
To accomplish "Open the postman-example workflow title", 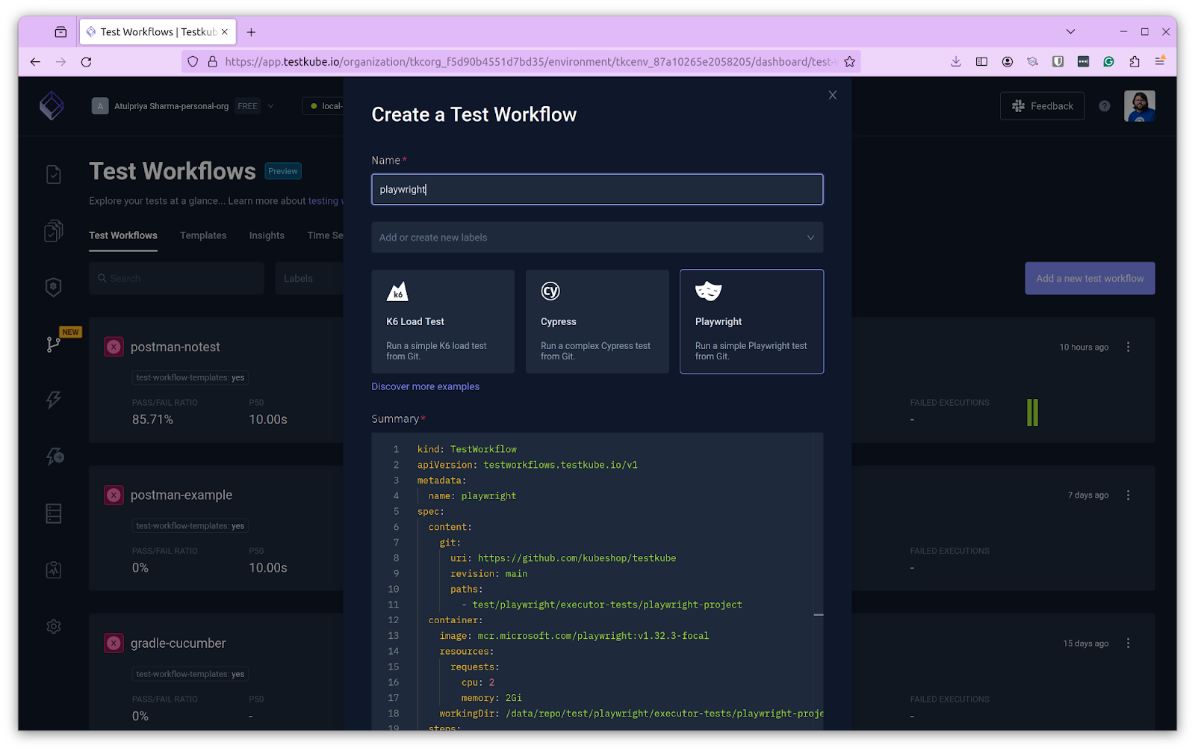I will [x=181, y=495].
